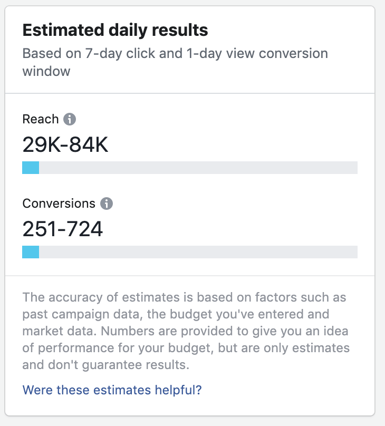The image size is (385, 426).
Task: Click the info icon beside Conversions
Action: (x=107, y=204)
